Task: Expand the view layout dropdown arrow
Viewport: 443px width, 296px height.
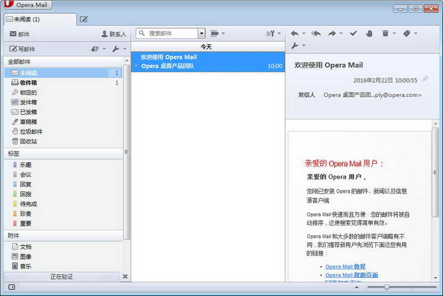Action: tap(223, 33)
